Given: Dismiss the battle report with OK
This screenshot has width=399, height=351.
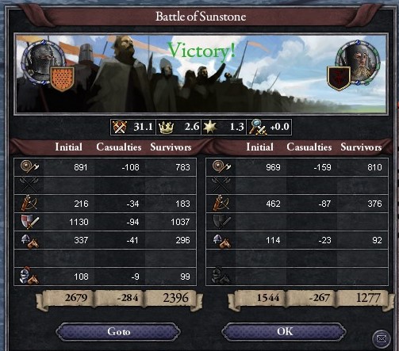Looking at the screenshot, I should (x=284, y=331).
